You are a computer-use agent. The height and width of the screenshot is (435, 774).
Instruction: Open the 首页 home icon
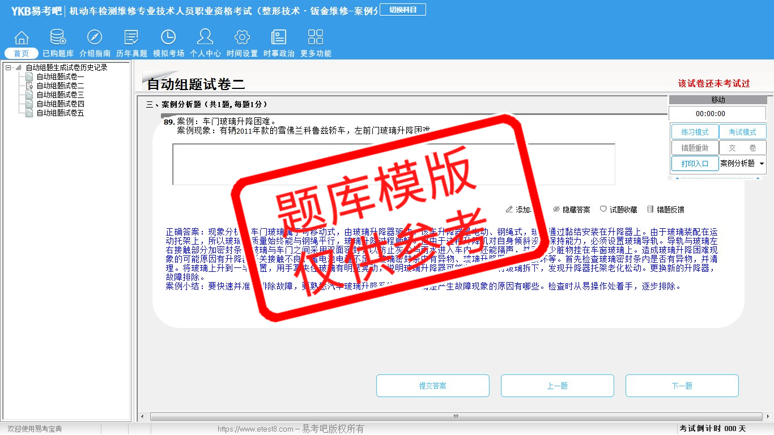click(22, 38)
